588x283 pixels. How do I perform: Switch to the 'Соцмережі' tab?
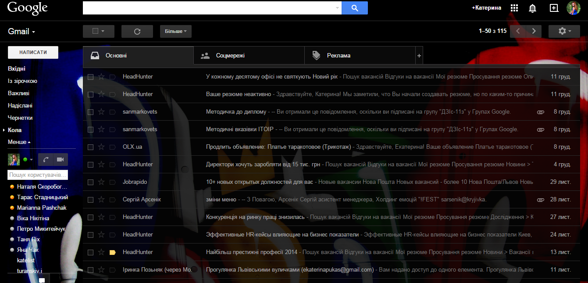point(249,56)
